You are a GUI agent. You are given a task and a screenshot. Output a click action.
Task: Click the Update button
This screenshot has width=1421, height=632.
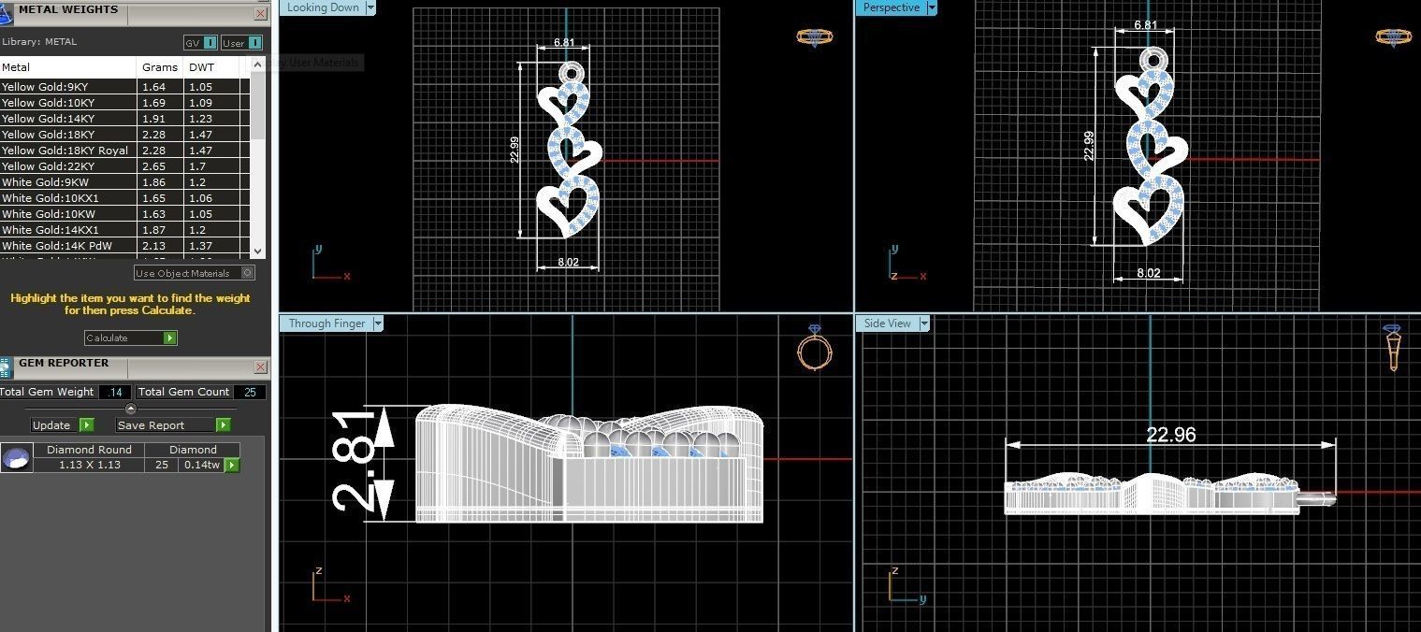pyautogui.click(x=62, y=425)
